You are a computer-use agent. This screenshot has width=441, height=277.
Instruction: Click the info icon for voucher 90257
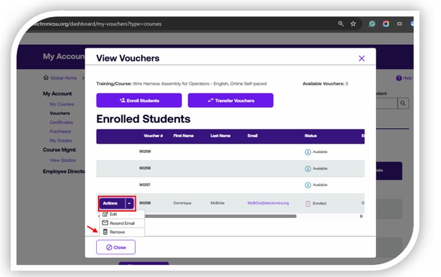click(x=308, y=186)
